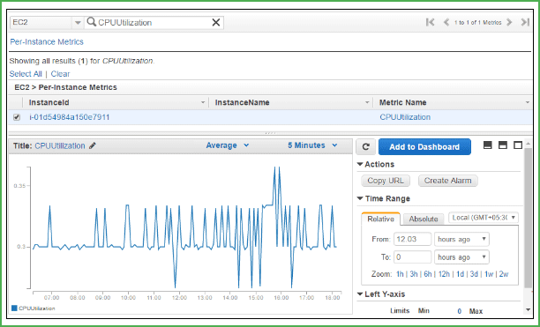The image size is (540, 327).
Task: Open instance i-01d54984a150e7911 link
Action: 69,117
